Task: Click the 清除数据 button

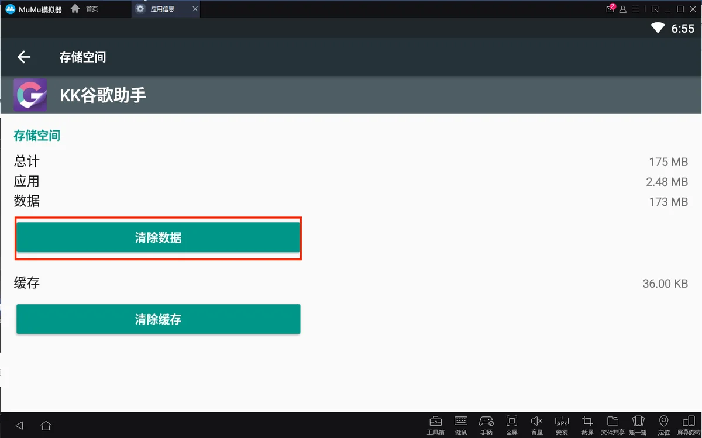Action: coord(158,237)
